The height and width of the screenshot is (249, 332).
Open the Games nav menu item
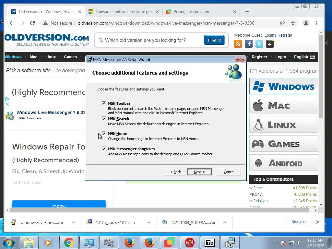pyautogui.click(x=70, y=57)
